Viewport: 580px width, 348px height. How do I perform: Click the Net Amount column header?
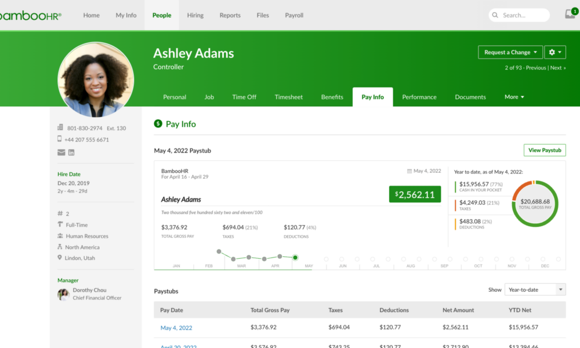(458, 310)
